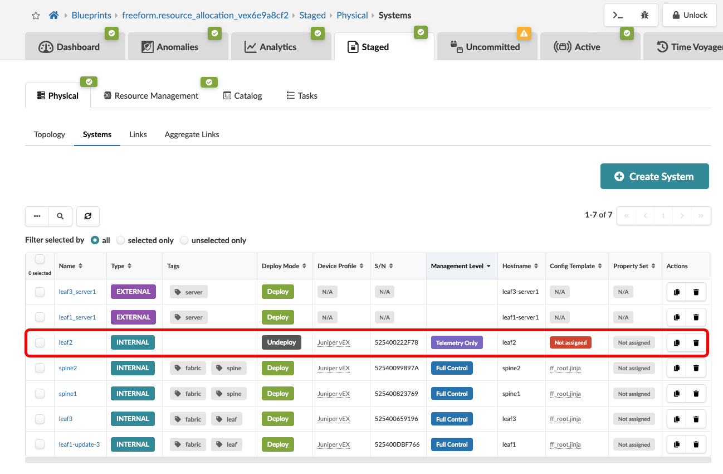
Task: Click the bug report icon button
Action: (644, 15)
